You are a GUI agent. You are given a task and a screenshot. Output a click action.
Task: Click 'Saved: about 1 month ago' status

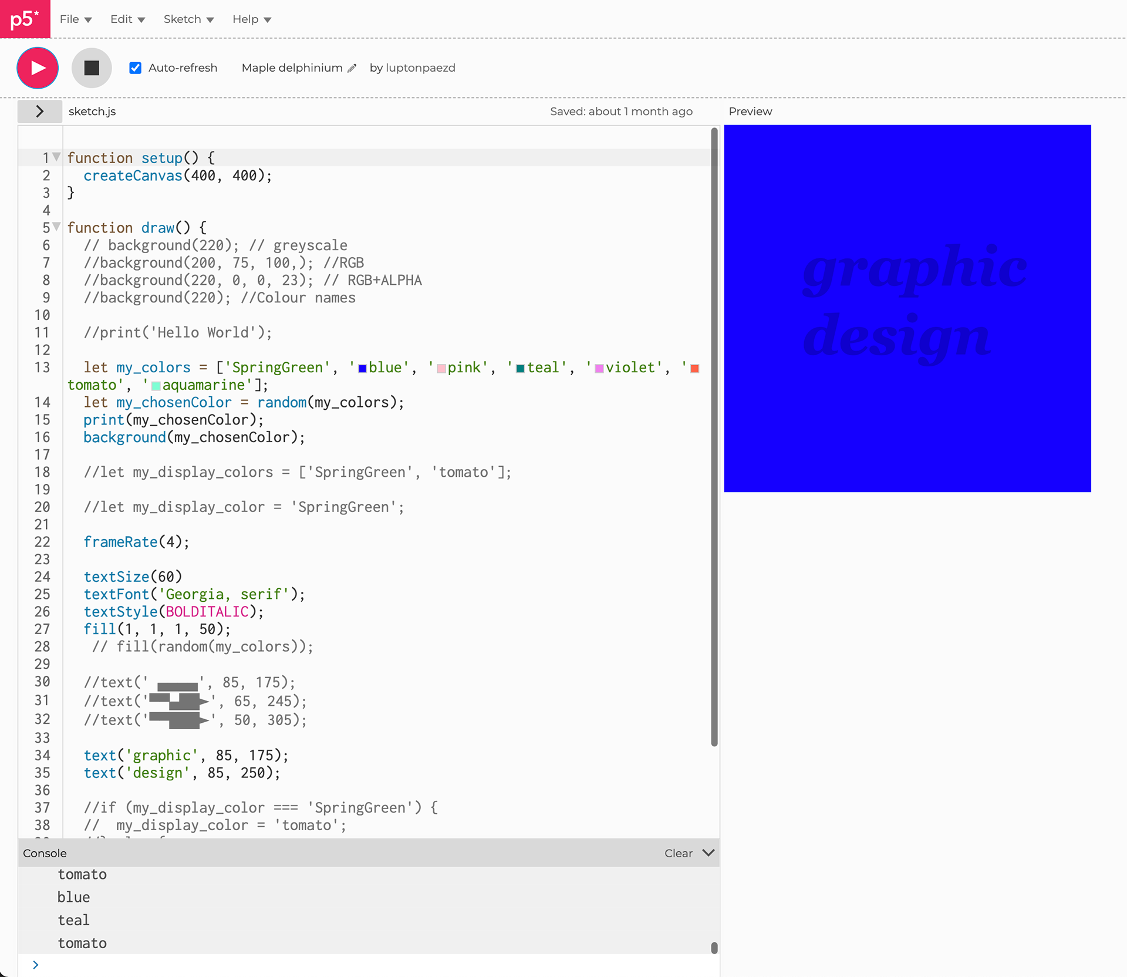[621, 112]
